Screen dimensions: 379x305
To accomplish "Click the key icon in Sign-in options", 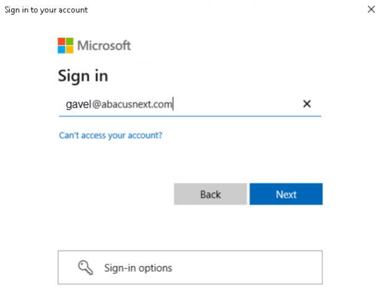I will [x=85, y=267].
